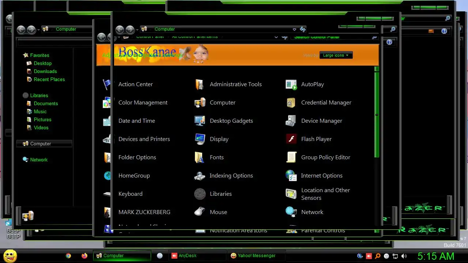Open the Start menu smiley button

[10, 256]
